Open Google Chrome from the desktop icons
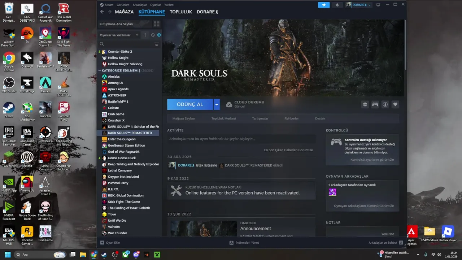The height and width of the screenshot is (260, 462). 9,62
